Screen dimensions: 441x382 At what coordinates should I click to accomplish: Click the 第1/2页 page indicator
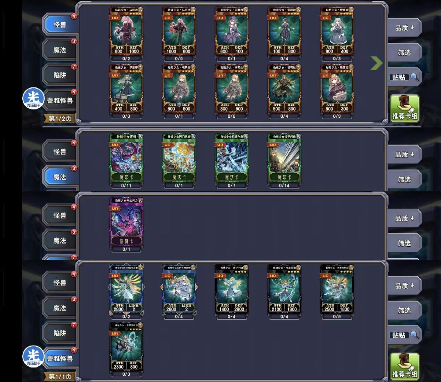[x=60, y=118]
